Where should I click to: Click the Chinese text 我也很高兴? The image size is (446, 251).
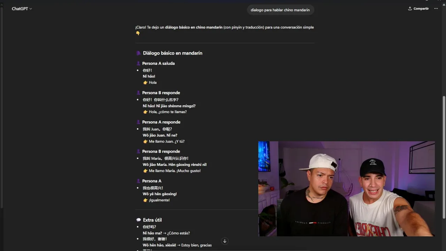click(x=153, y=188)
